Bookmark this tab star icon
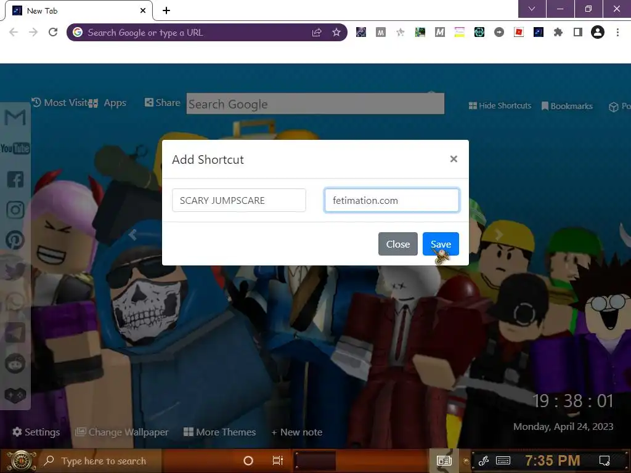Screen dimensions: 631x473 [336, 33]
